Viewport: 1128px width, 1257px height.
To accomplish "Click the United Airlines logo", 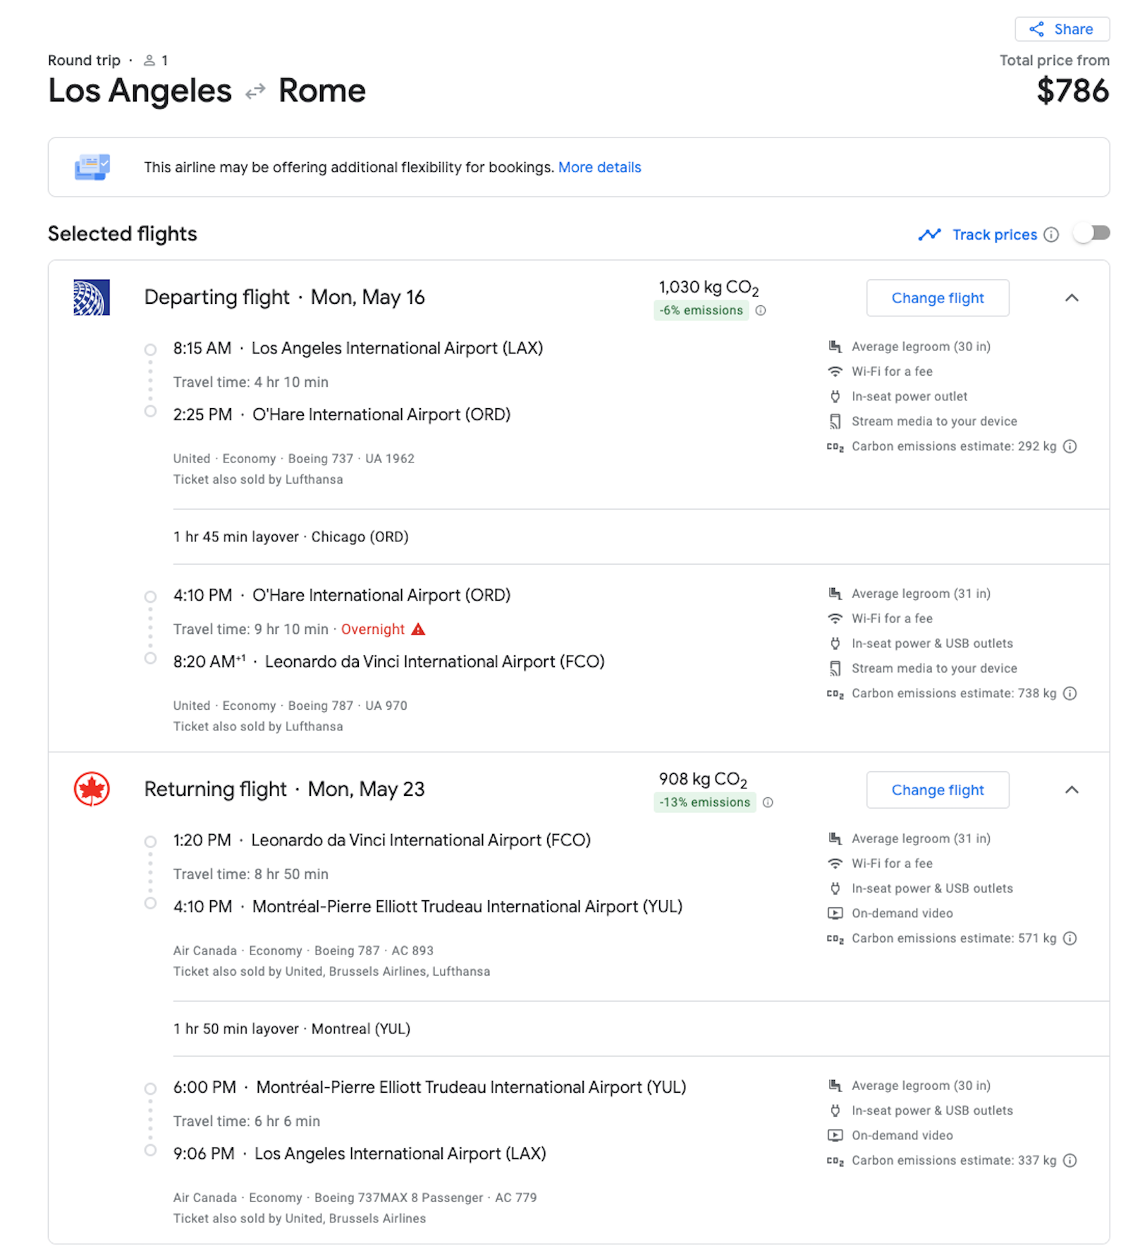I will point(92,297).
